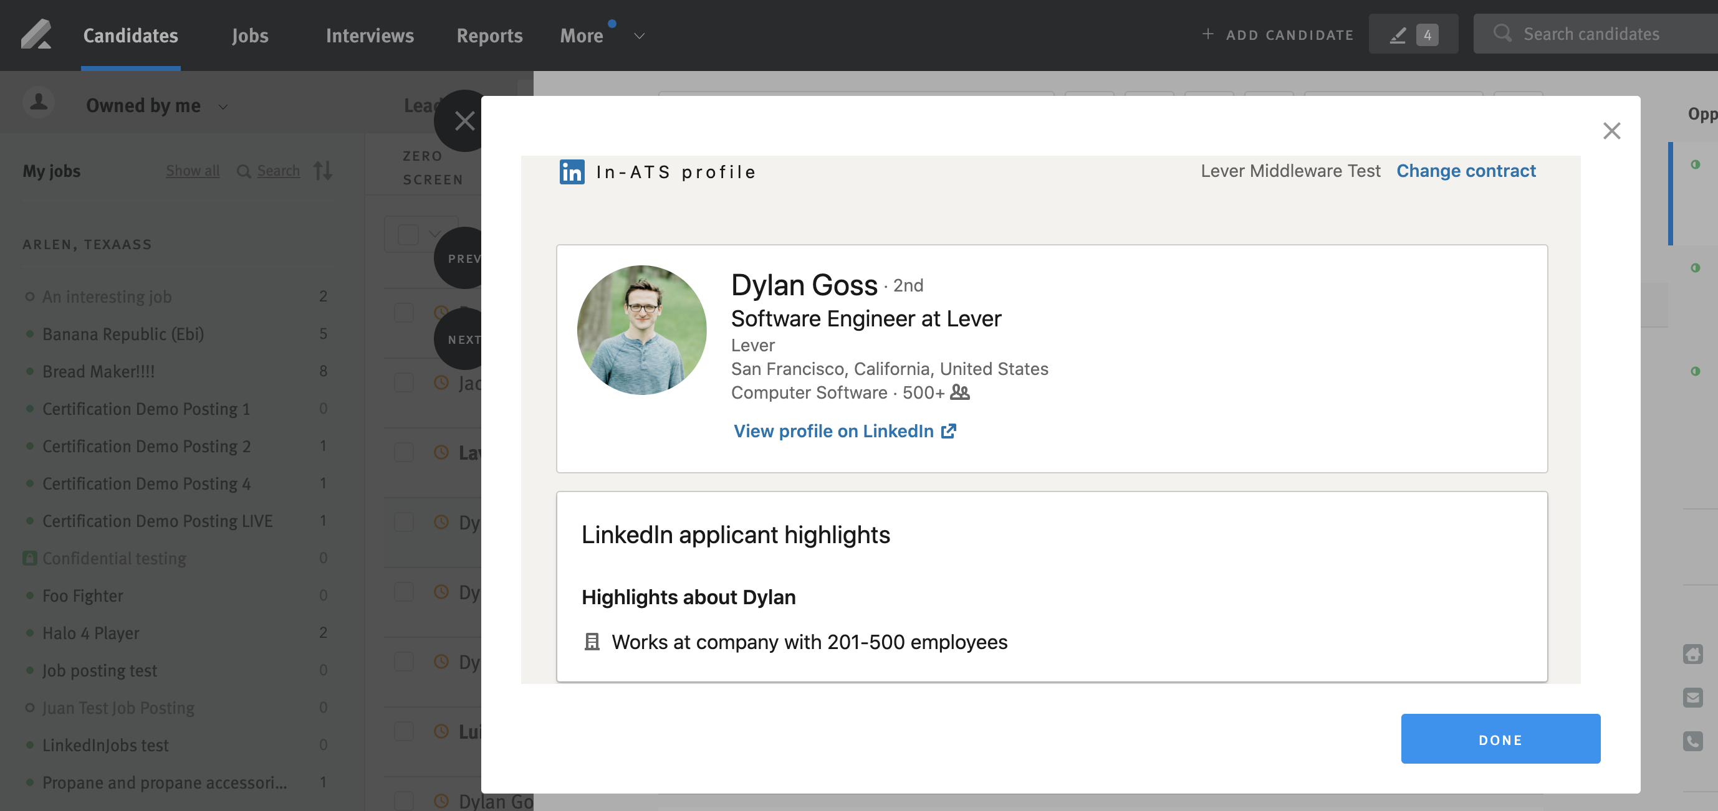Image resolution: width=1718 pixels, height=811 pixels.
Task: Expand the Owned by me dropdown
Action: click(157, 105)
